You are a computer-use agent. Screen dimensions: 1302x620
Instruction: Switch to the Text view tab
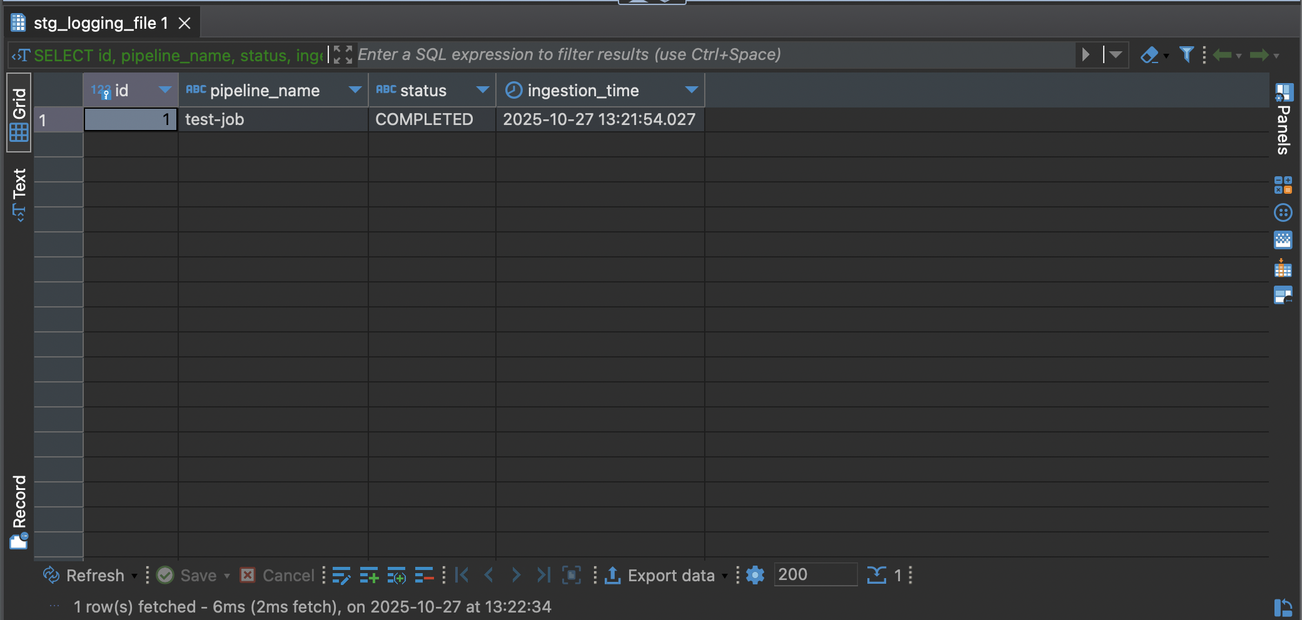tap(19, 194)
